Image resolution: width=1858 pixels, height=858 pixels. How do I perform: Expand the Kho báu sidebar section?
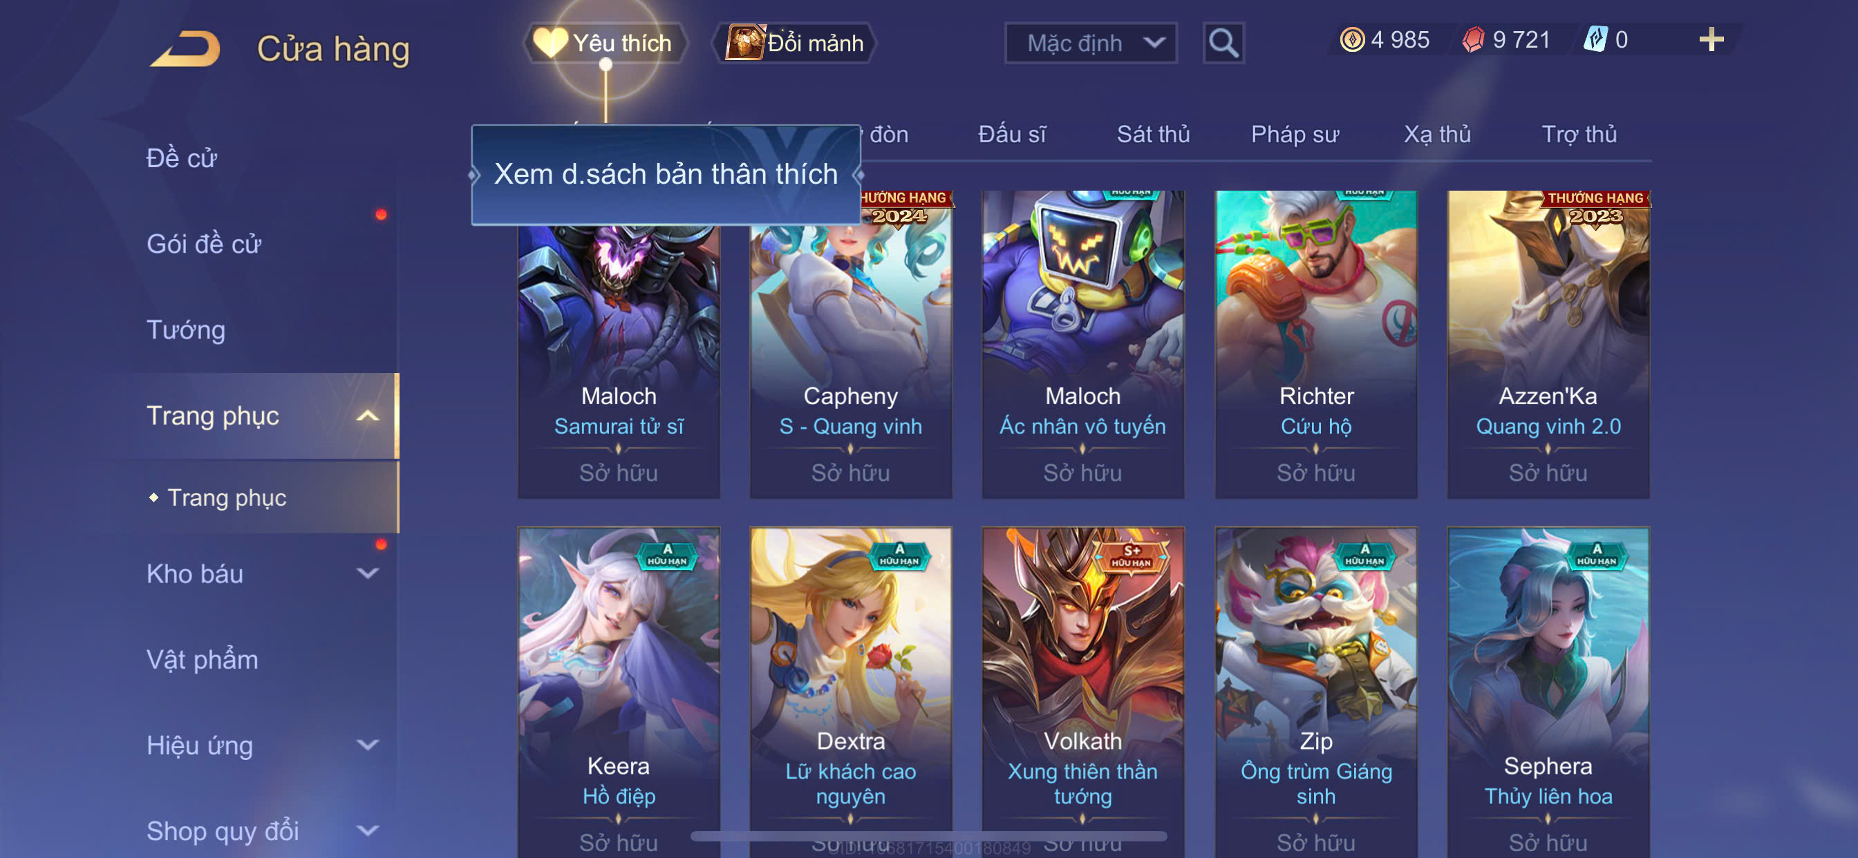(x=367, y=574)
